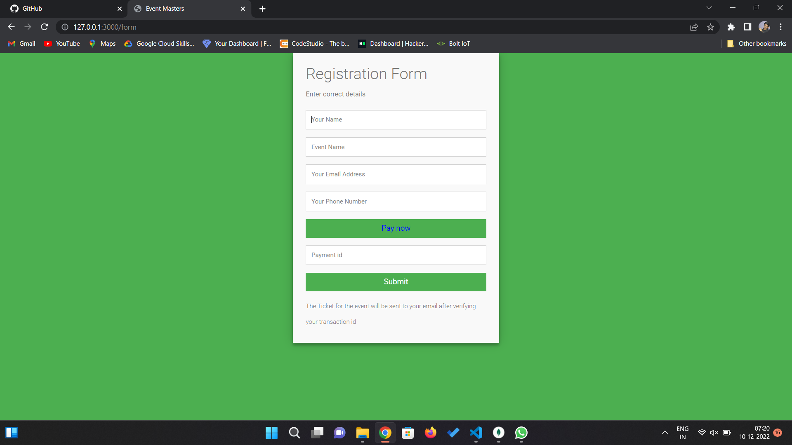Reload the current page
This screenshot has width=792, height=445.
pos(44,27)
